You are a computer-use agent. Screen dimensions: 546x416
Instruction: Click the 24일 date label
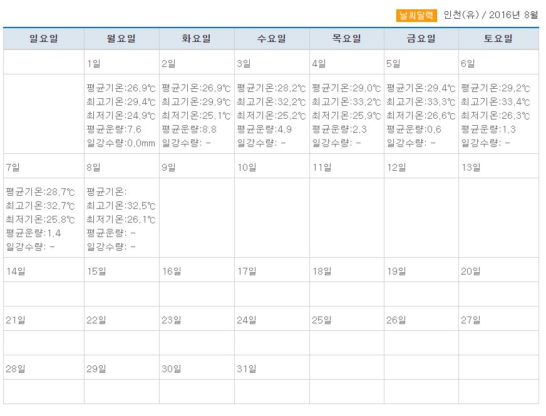click(x=246, y=320)
